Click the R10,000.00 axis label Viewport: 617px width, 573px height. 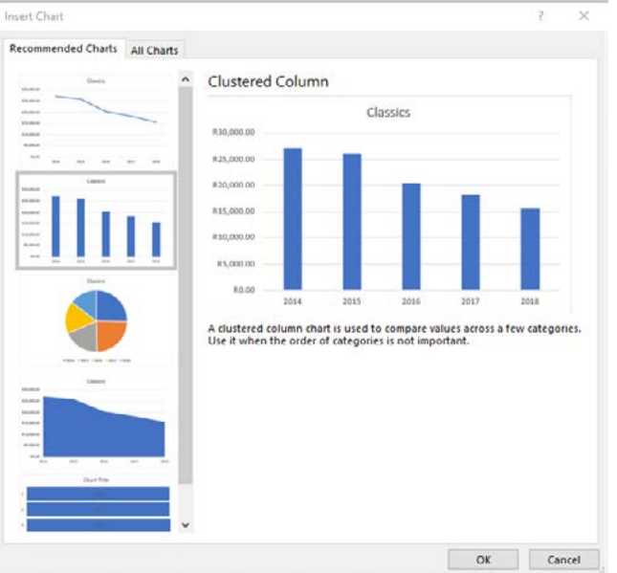(x=233, y=237)
